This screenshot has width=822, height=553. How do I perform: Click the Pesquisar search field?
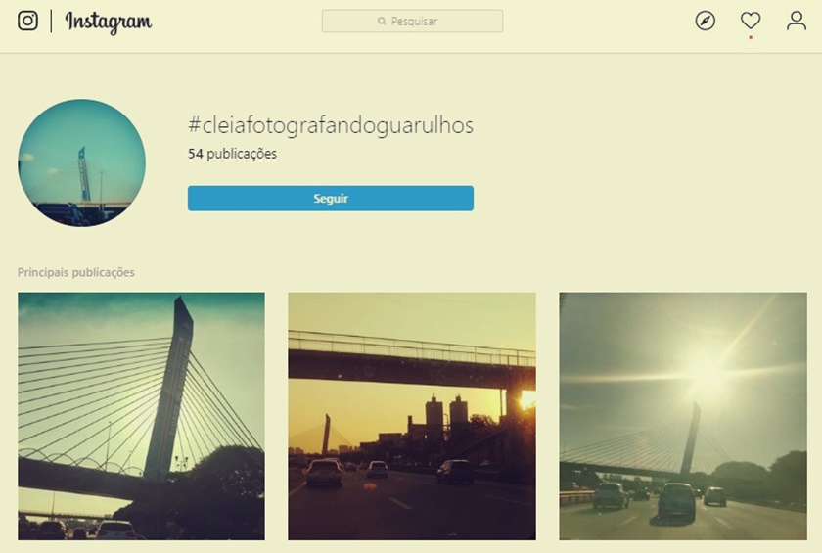413,21
